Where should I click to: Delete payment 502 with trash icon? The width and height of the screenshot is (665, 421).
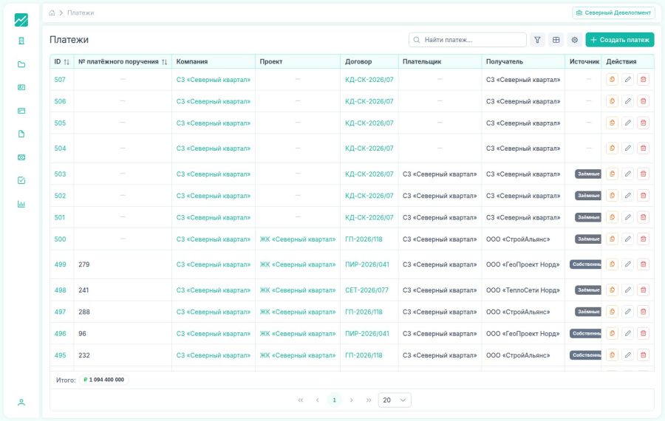point(644,196)
